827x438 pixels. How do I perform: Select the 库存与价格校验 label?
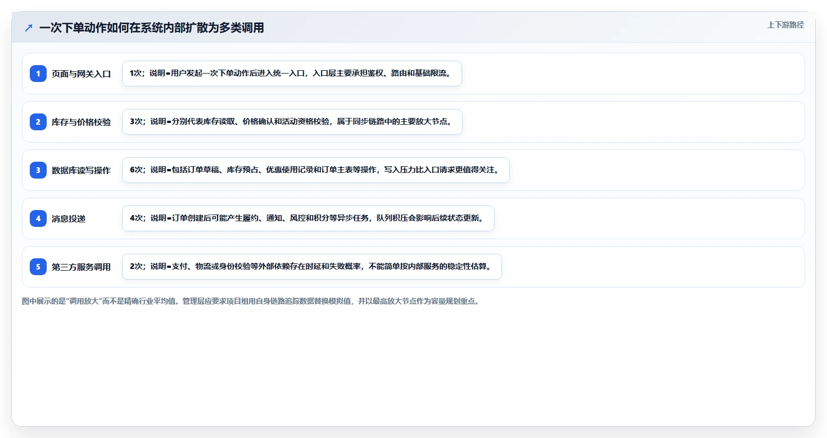click(81, 122)
